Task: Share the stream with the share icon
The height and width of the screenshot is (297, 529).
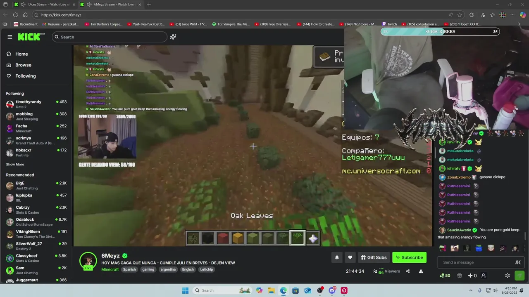Action: tap(408, 271)
